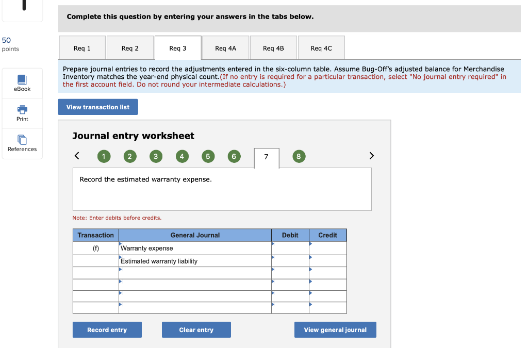Switch to the Req 1 tab
528x348 pixels.
point(82,47)
